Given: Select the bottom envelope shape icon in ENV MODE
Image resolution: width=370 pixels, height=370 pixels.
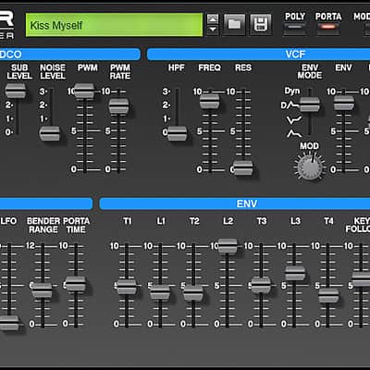Looking at the screenshot, I should point(294,133).
